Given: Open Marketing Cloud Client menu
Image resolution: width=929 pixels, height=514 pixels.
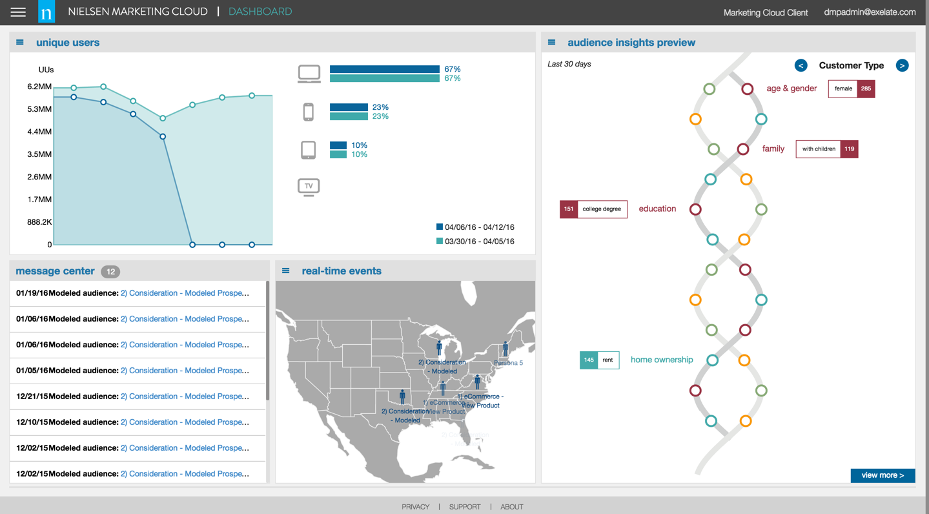Looking at the screenshot, I should [765, 12].
